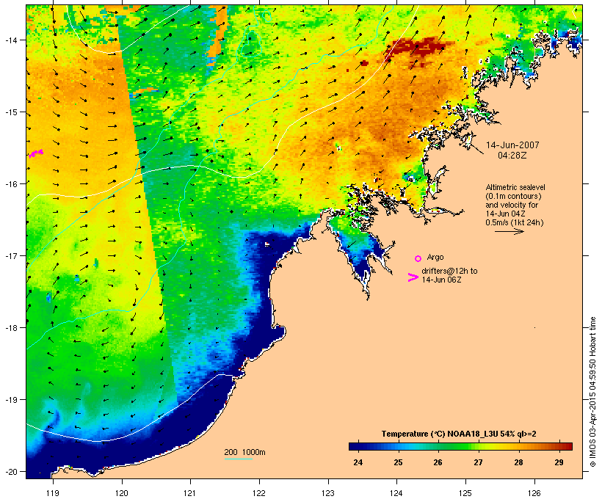Screen dimensions: 602x499
Task: Click the 121 longitude axis label
Action: (x=190, y=493)
